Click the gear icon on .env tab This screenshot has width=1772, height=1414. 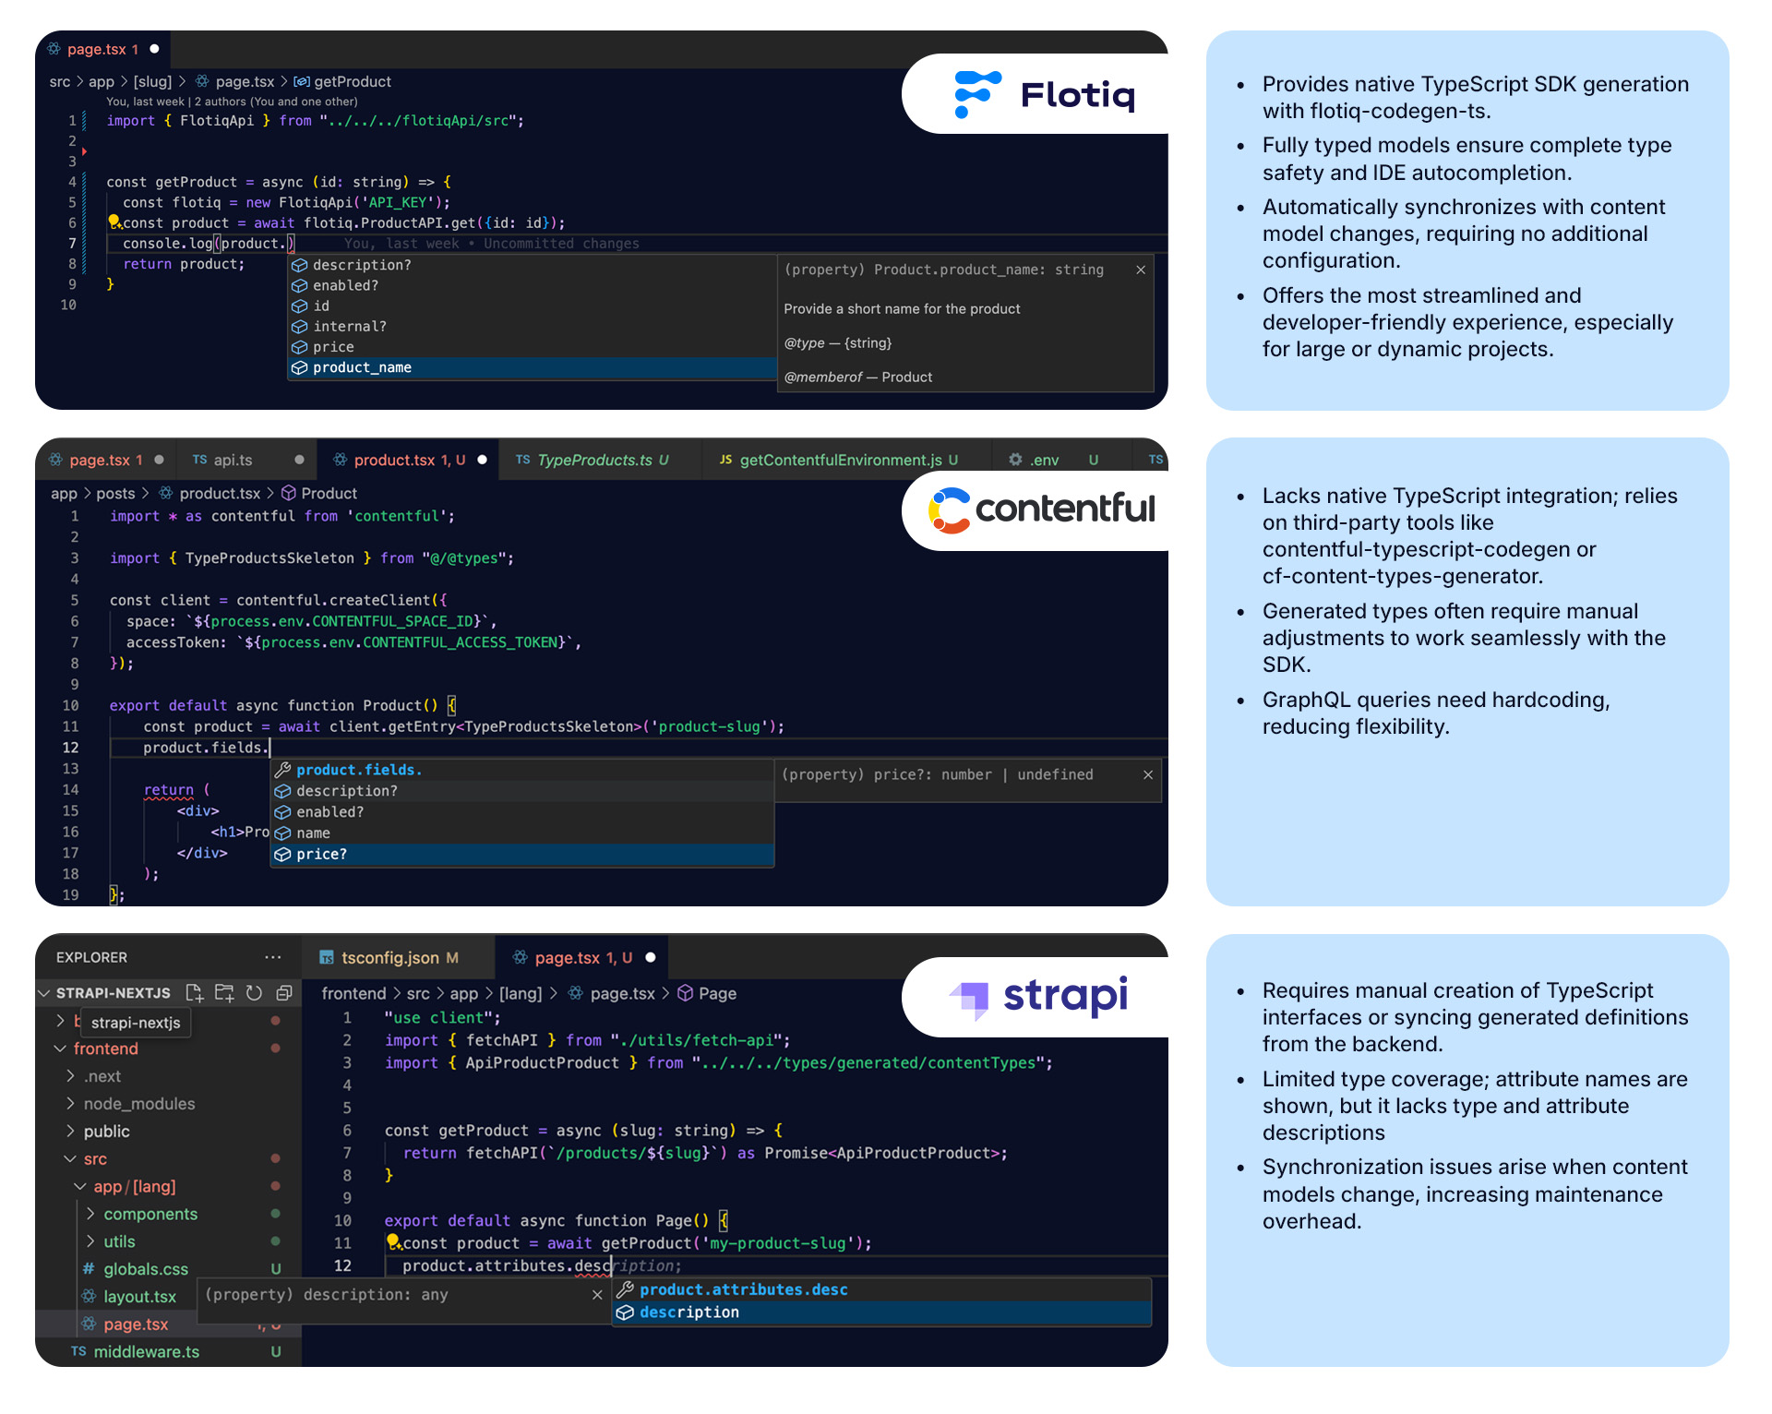(x=1015, y=460)
